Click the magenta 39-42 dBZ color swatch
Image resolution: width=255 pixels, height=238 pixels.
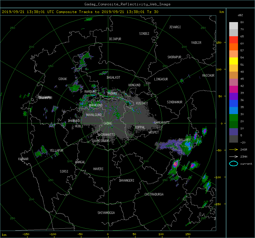pyautogui.click(x=233, y=89)
